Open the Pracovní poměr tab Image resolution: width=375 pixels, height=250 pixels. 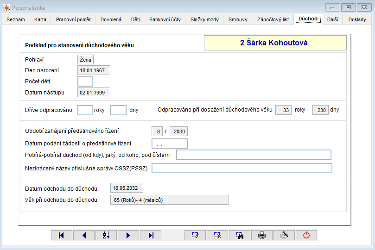[x=73, y=19]
